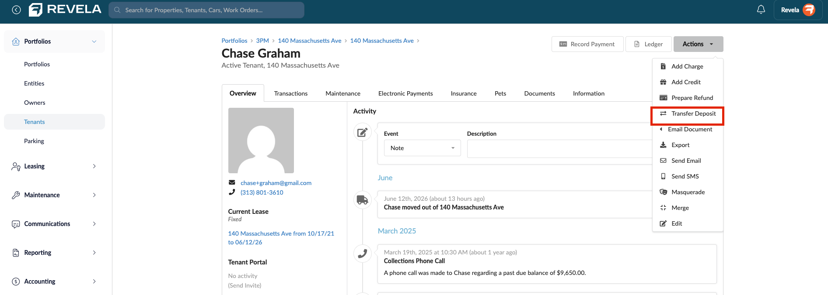Choose Add Credit from Actions menu
Screen dimensions: 828x295
(x=687, y=82)
